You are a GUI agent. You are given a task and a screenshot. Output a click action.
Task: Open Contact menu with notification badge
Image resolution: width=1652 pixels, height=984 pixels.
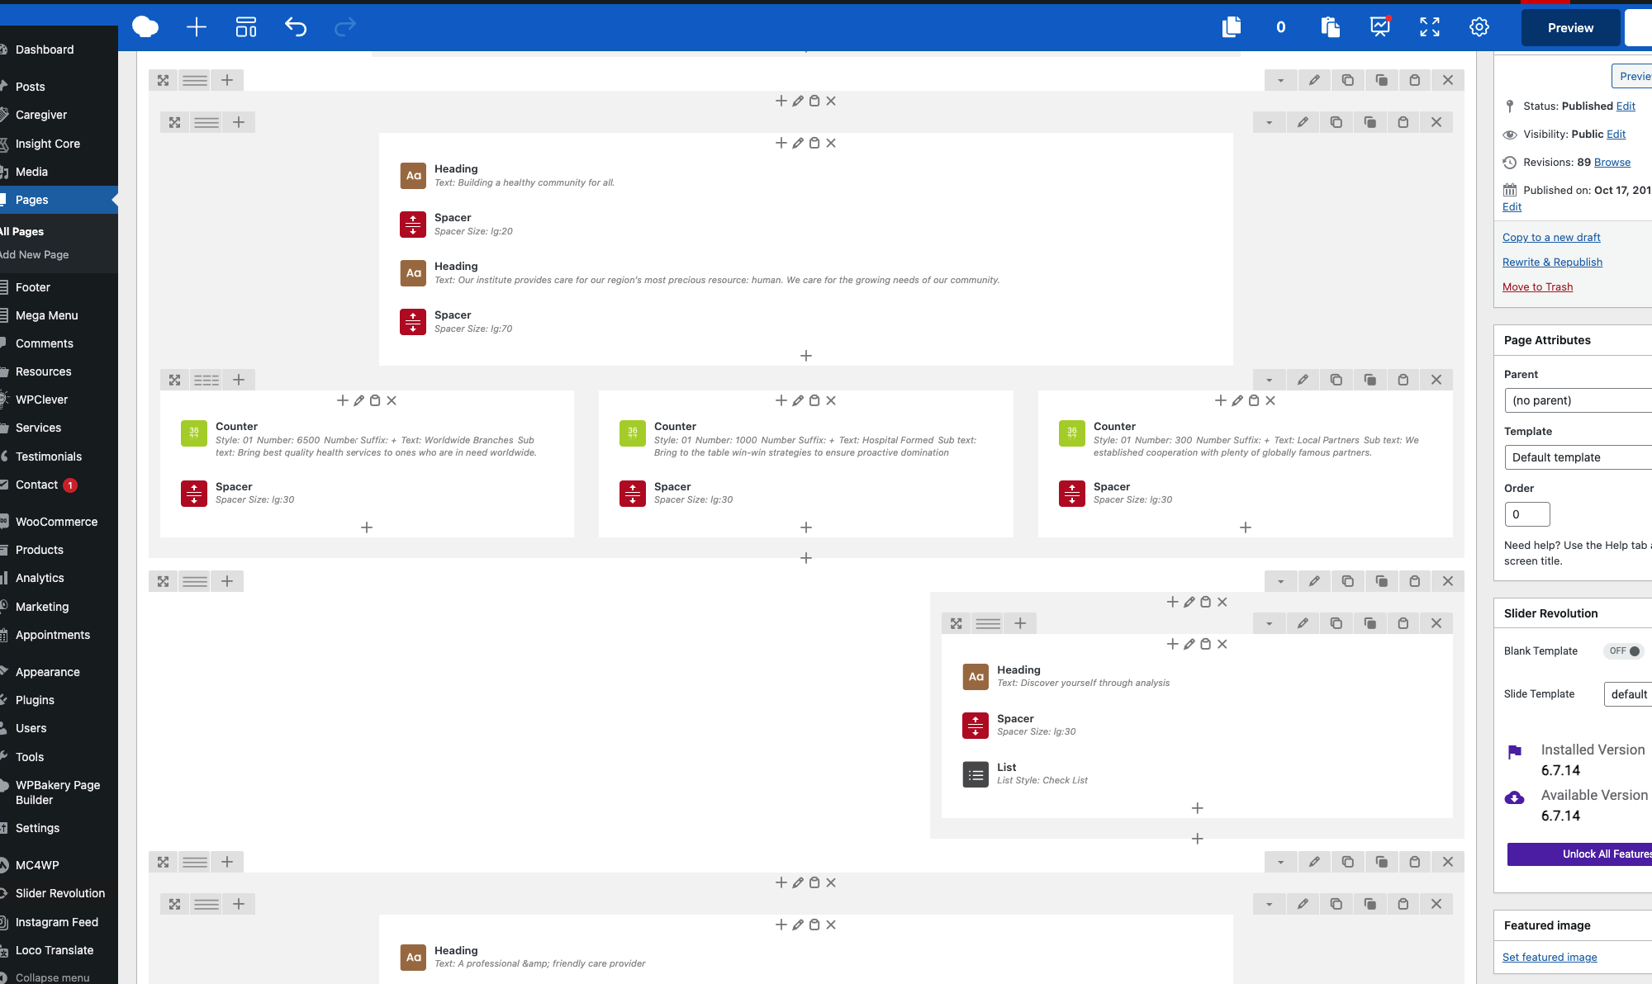click(37, 485)
